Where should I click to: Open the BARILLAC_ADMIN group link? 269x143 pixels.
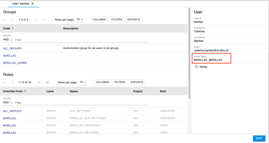click(15, 63)
